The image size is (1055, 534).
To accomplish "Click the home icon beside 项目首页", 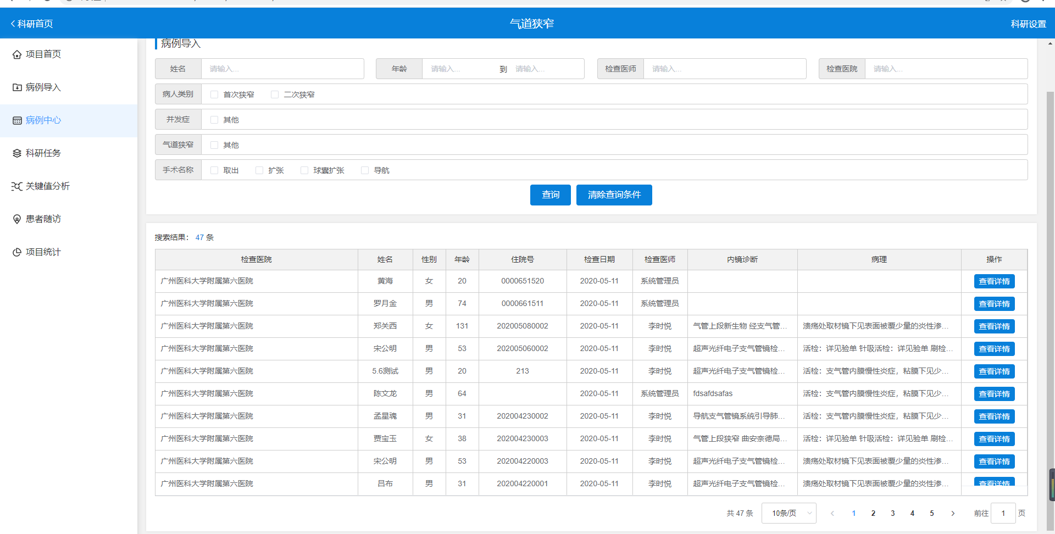I will coord(17,54).
